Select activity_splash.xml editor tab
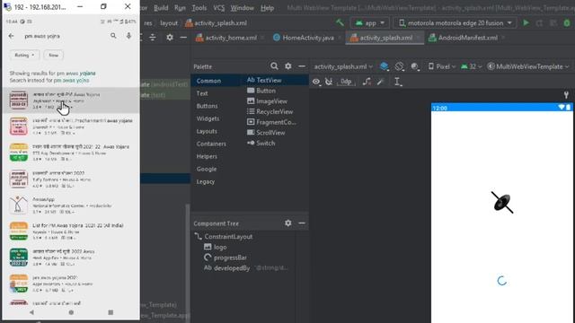Image resolution: width=575 pixels, height=323 pixels. click(385, 38)
